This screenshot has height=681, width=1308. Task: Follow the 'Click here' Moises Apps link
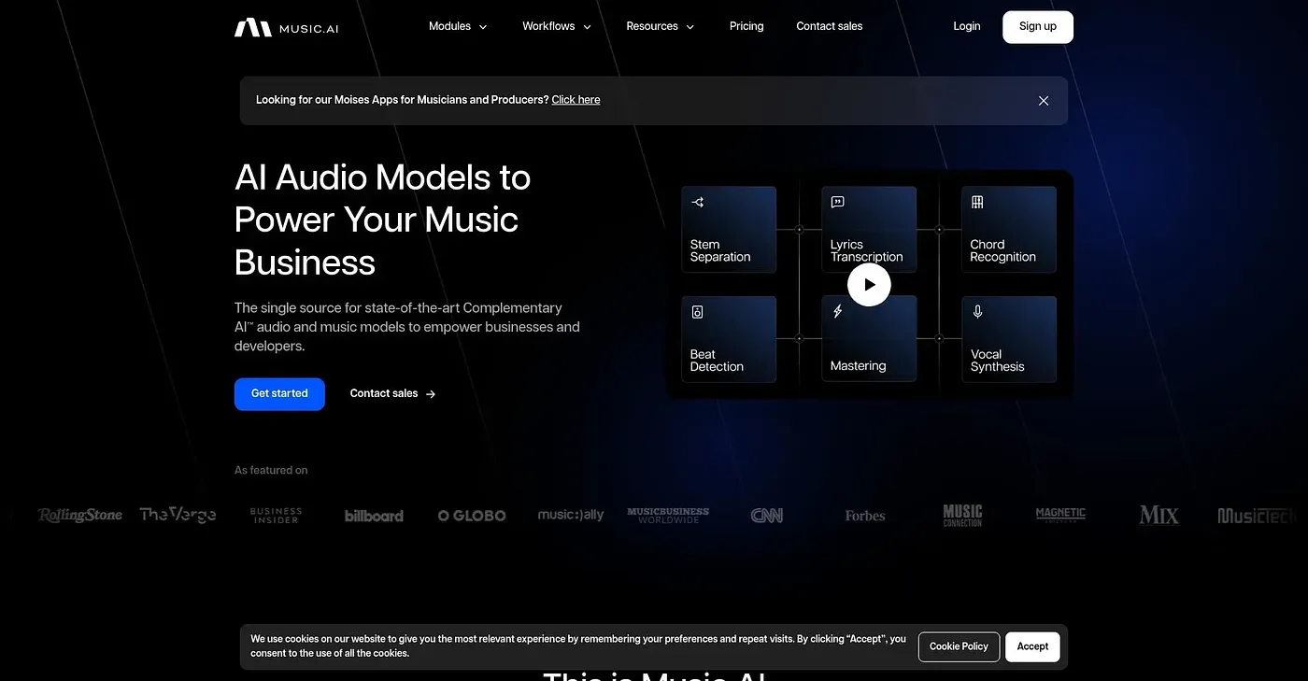coord(576,100)
